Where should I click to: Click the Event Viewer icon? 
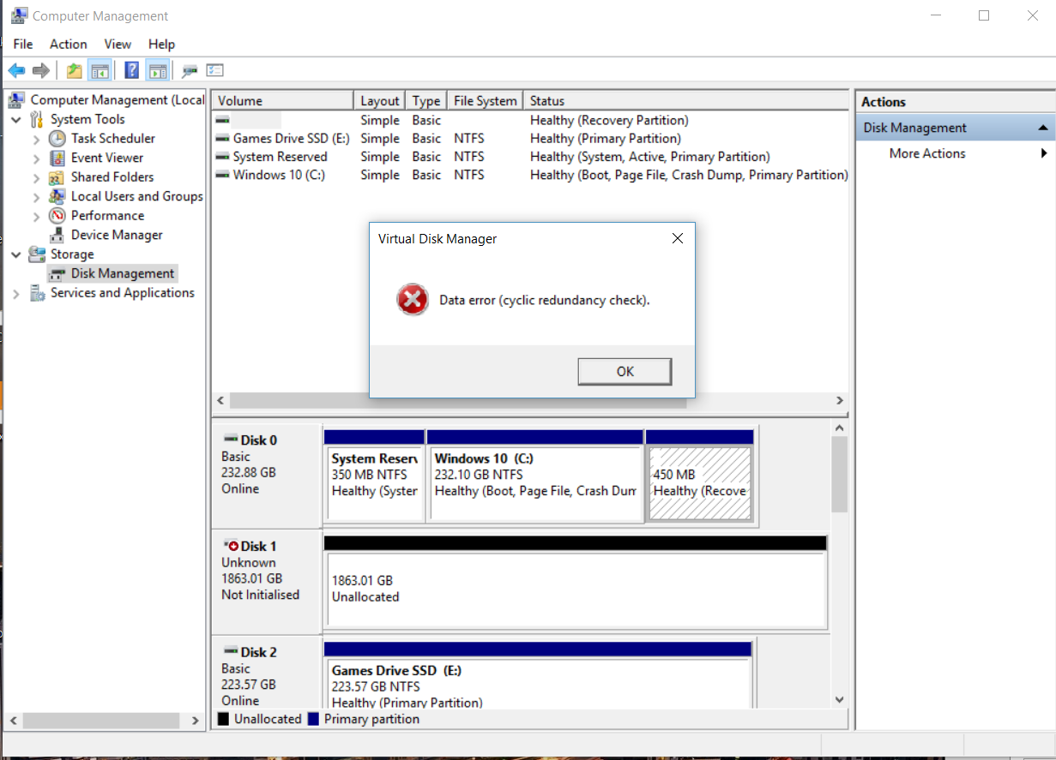(57, 158)
